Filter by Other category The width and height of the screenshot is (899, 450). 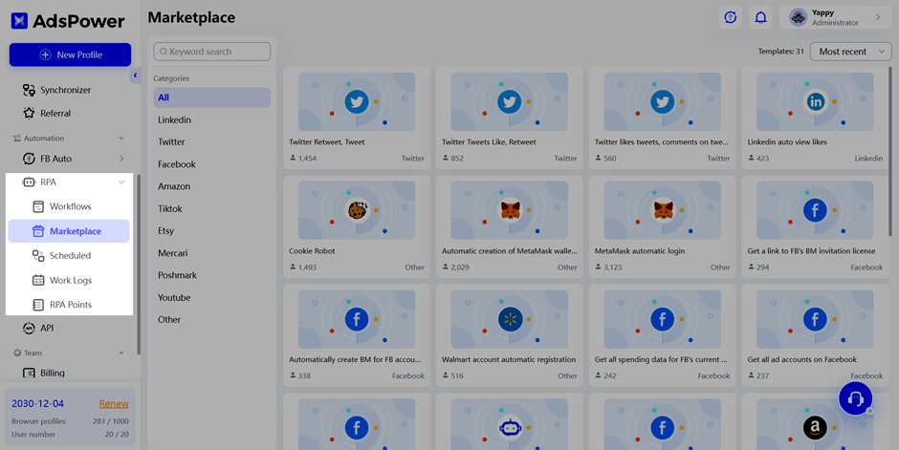[169, 320]
